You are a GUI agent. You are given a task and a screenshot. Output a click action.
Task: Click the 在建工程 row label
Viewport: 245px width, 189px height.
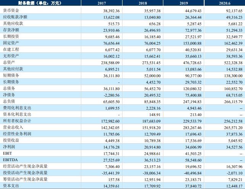click(11, 49)
